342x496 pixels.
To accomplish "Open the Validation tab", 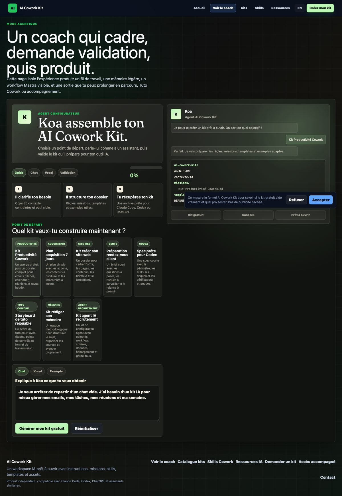I will 68,173.
